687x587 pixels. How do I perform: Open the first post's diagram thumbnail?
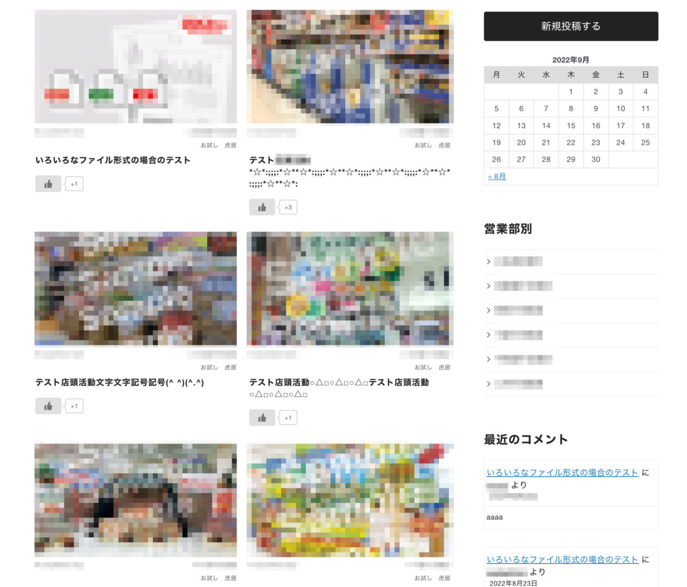(x=136, y=66)
